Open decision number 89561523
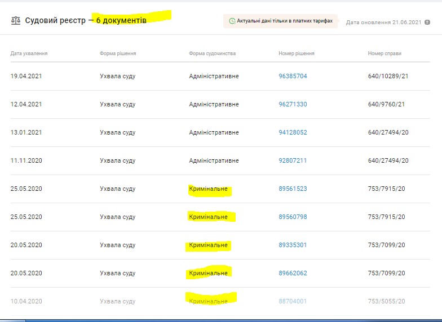Screen dimensions: 442x322 click(x=293, y=189)
